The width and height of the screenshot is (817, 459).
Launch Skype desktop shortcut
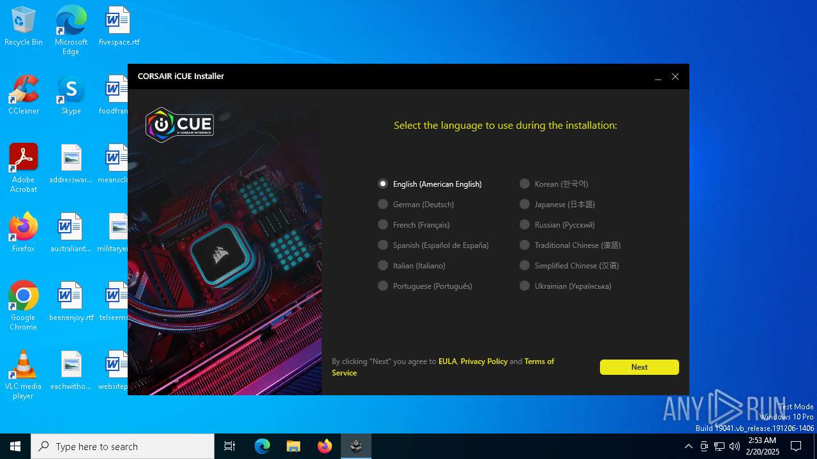point(71,96)
